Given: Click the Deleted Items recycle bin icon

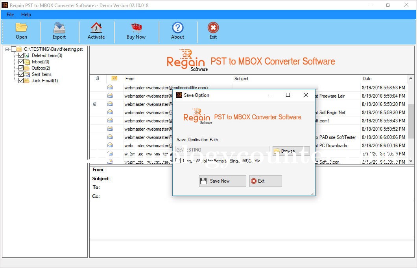Looking at the screenshot, I should tap(27, 55).
